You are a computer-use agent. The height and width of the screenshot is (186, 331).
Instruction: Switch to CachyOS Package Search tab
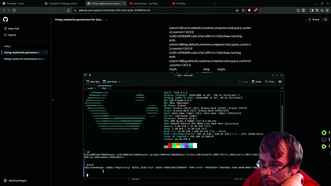tap(63, 4)
